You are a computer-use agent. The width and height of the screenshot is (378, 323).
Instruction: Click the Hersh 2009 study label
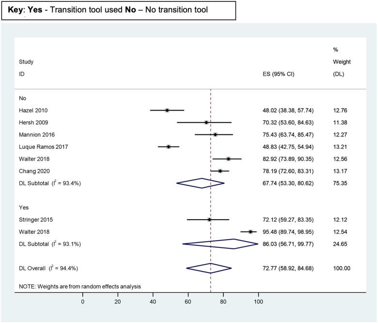pyautogui.click(x=33, y=122)
